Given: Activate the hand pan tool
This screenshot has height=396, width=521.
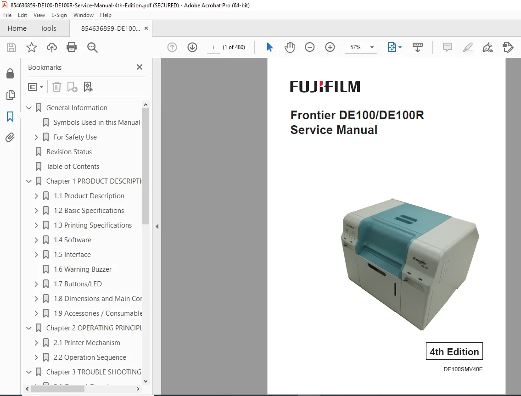Looking at the screenshot, I should pyautogui.click(x=289, y=47).
